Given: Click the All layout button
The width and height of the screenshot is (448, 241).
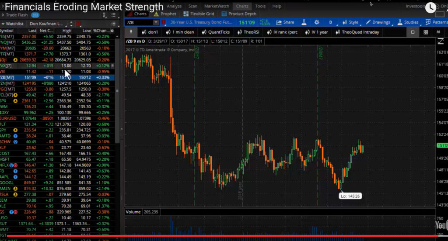Looking at the screenshot, I should point(438,32).
